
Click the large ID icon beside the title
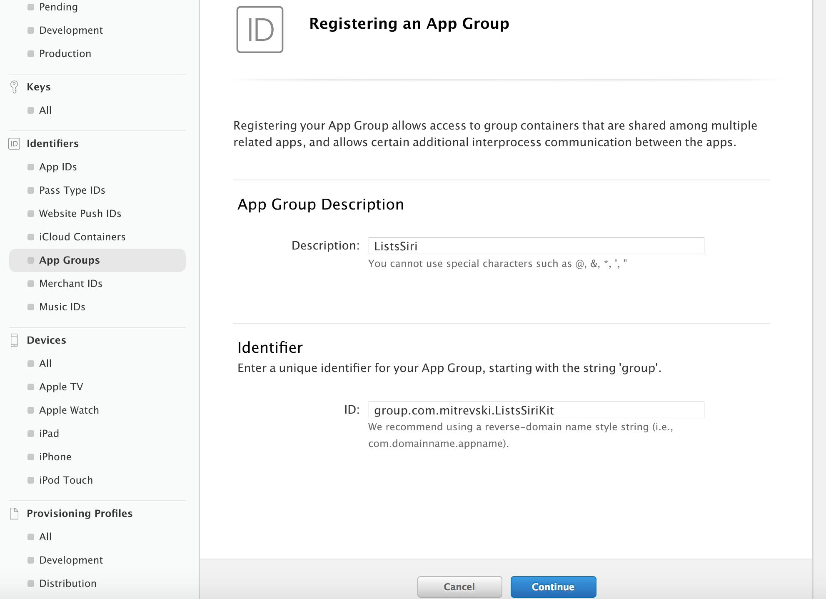[x=260, y=30]
